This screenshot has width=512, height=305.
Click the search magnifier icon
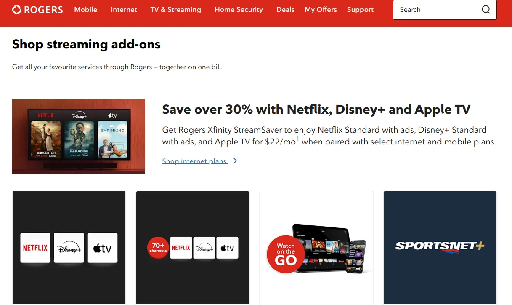[486, 10]
